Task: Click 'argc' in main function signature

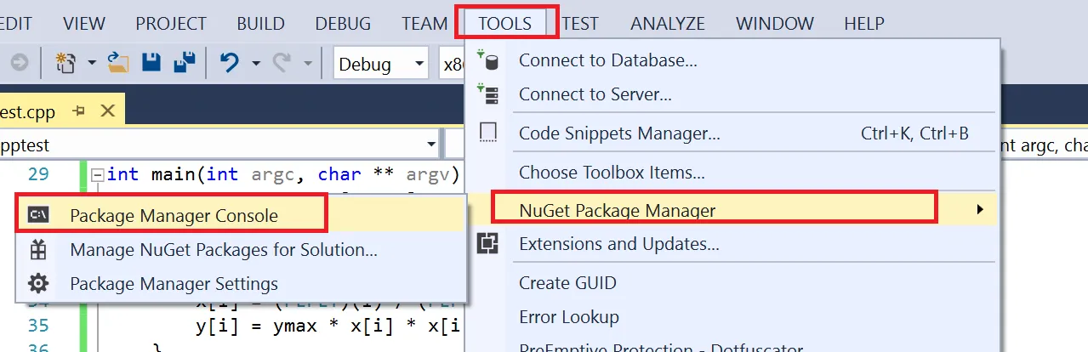Action: (x=274, y=175)
